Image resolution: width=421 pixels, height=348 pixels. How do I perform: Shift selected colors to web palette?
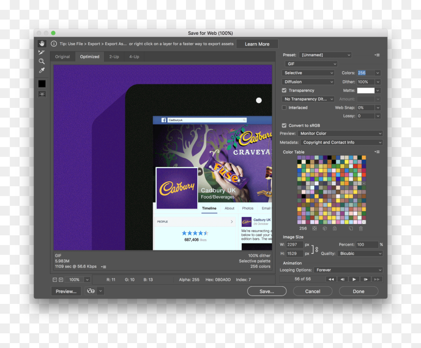325,228
